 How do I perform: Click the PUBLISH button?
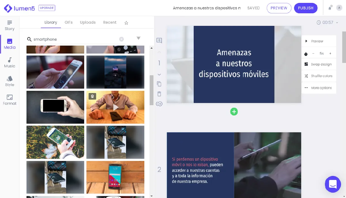pos(306,8)
